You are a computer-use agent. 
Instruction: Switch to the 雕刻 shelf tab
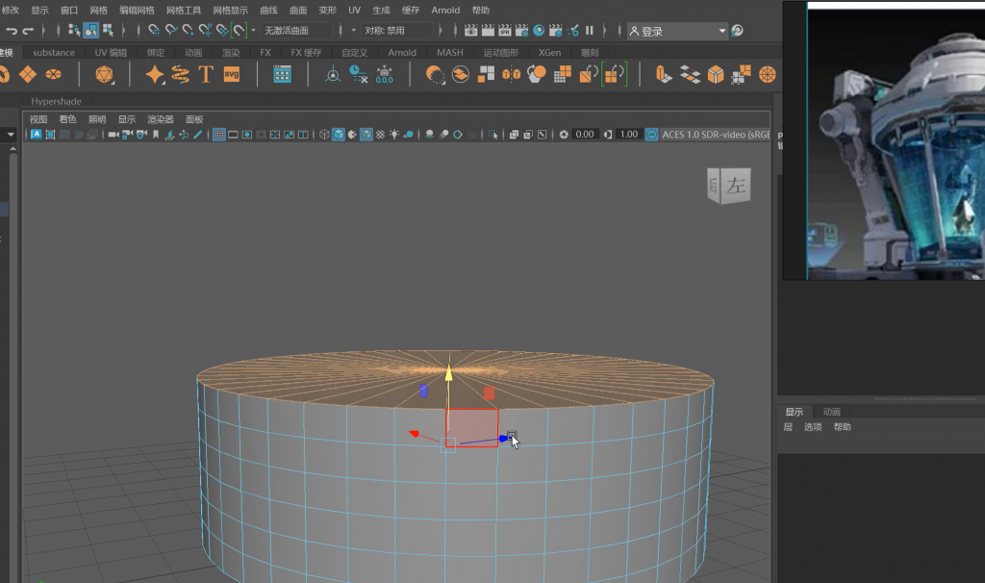(x=590, y=52)
